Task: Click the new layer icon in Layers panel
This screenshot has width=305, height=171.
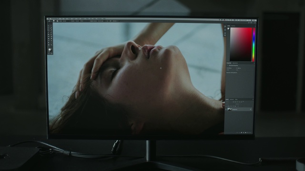Action: pos(248,133)
